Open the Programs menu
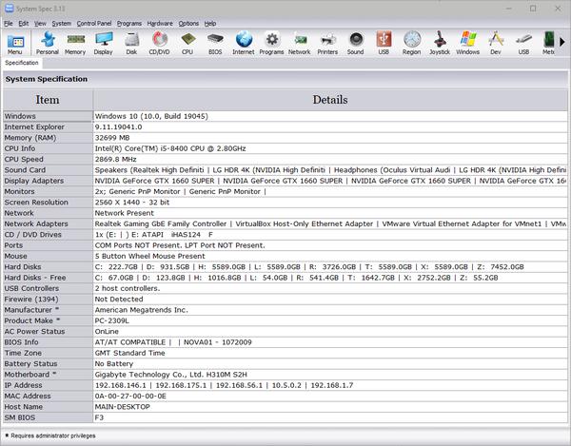Viewport: 571px width, 446px height. coord(129,23)
